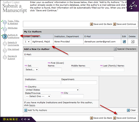Click the E-Mail input field
The width and height of the screenshot is (139, 122).
tap(69, 58)
